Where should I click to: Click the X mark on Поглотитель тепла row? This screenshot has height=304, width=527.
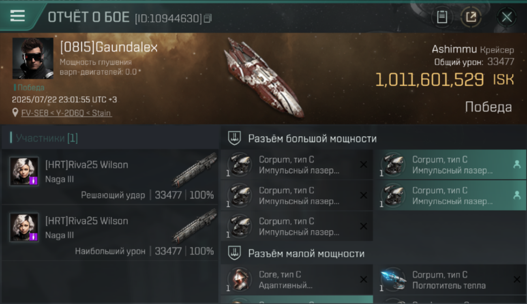point(517,279)
